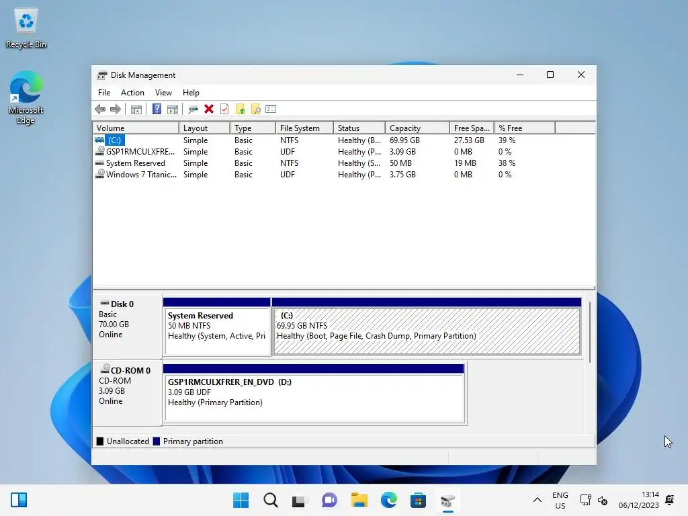Screen dimensions: 688x516
Task: Launch Edge from the taskbar
Action: click(389, 500)
